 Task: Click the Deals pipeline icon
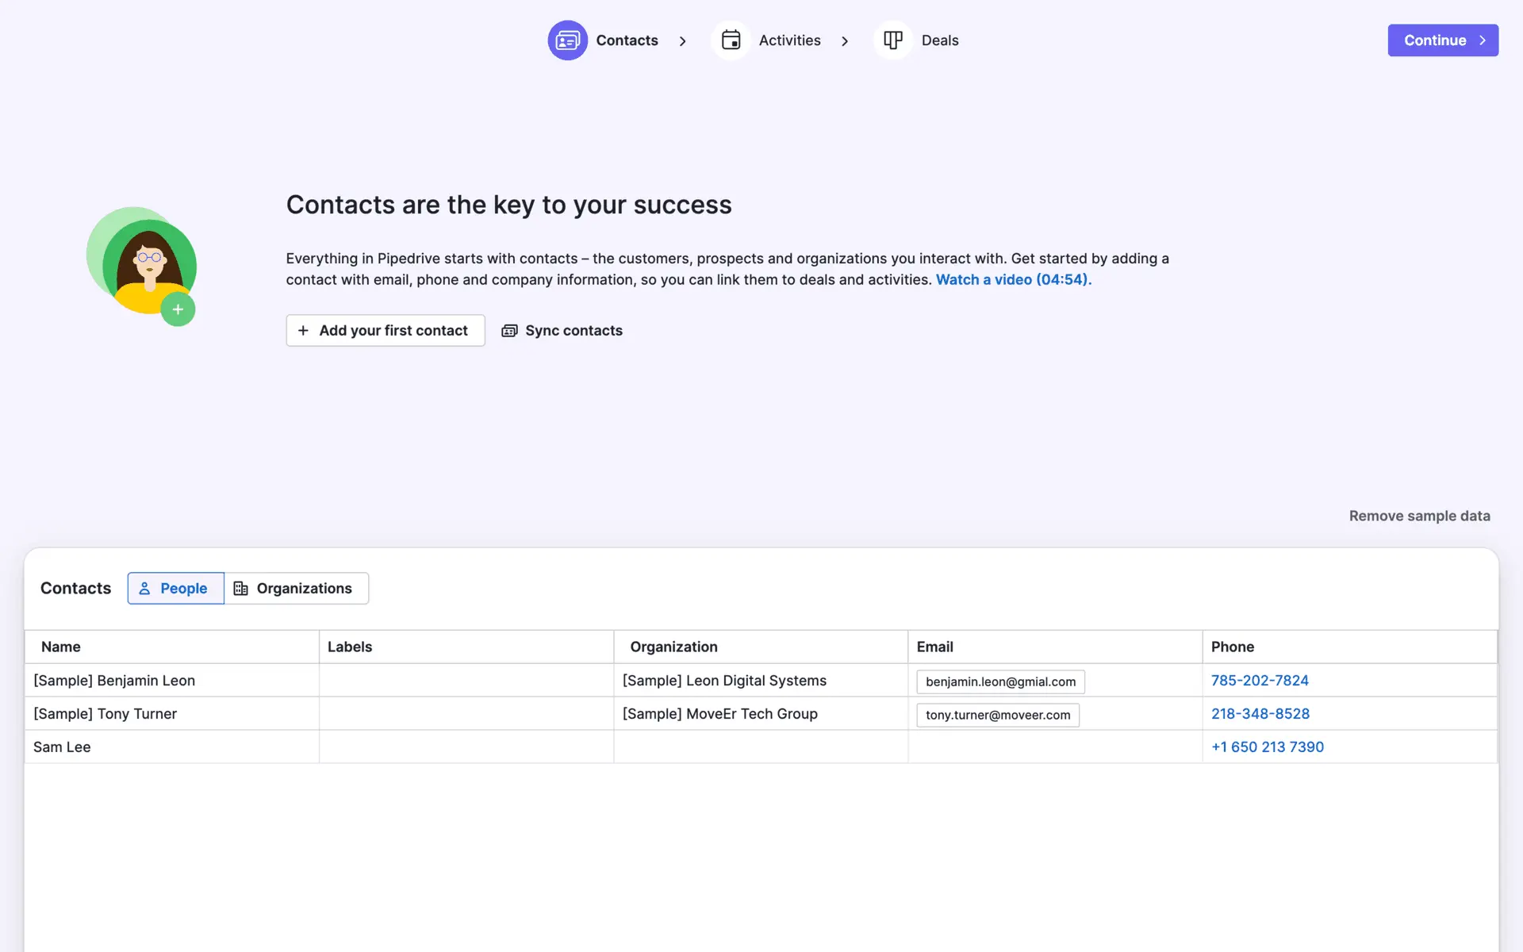coord(893,40)
